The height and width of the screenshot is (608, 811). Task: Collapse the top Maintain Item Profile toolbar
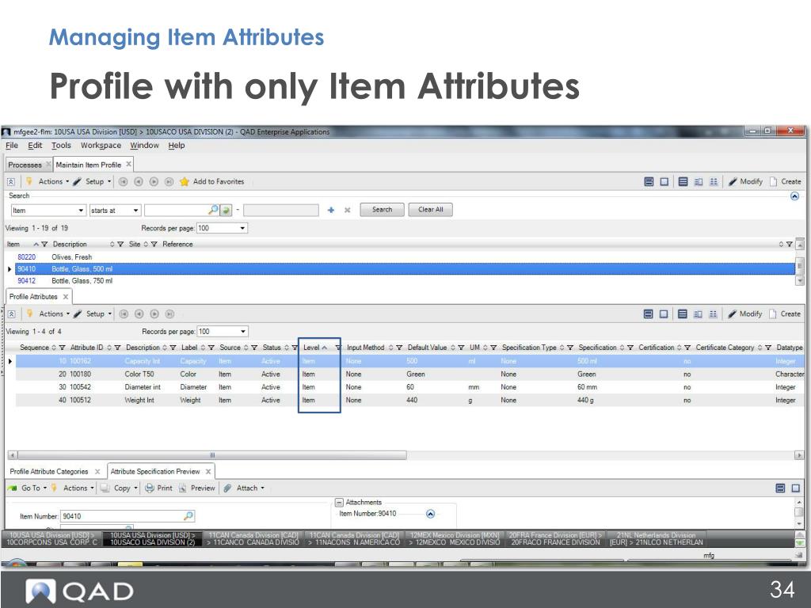[x=11, y=181]
